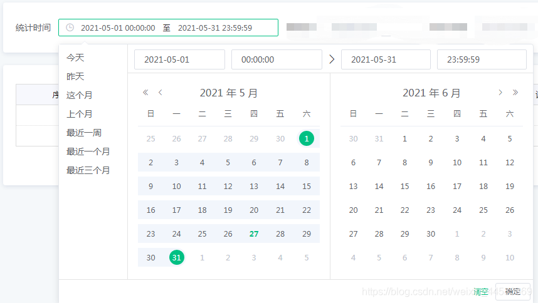Screen dimensions: 538x303
Task: Select June 18 in the June panel
Action: pos(483,187)
